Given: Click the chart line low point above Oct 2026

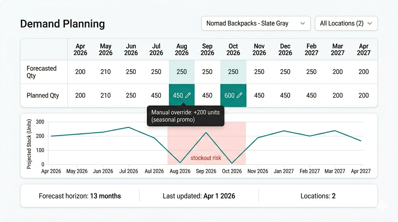Looking at the screenshot, I should [232, 163].
